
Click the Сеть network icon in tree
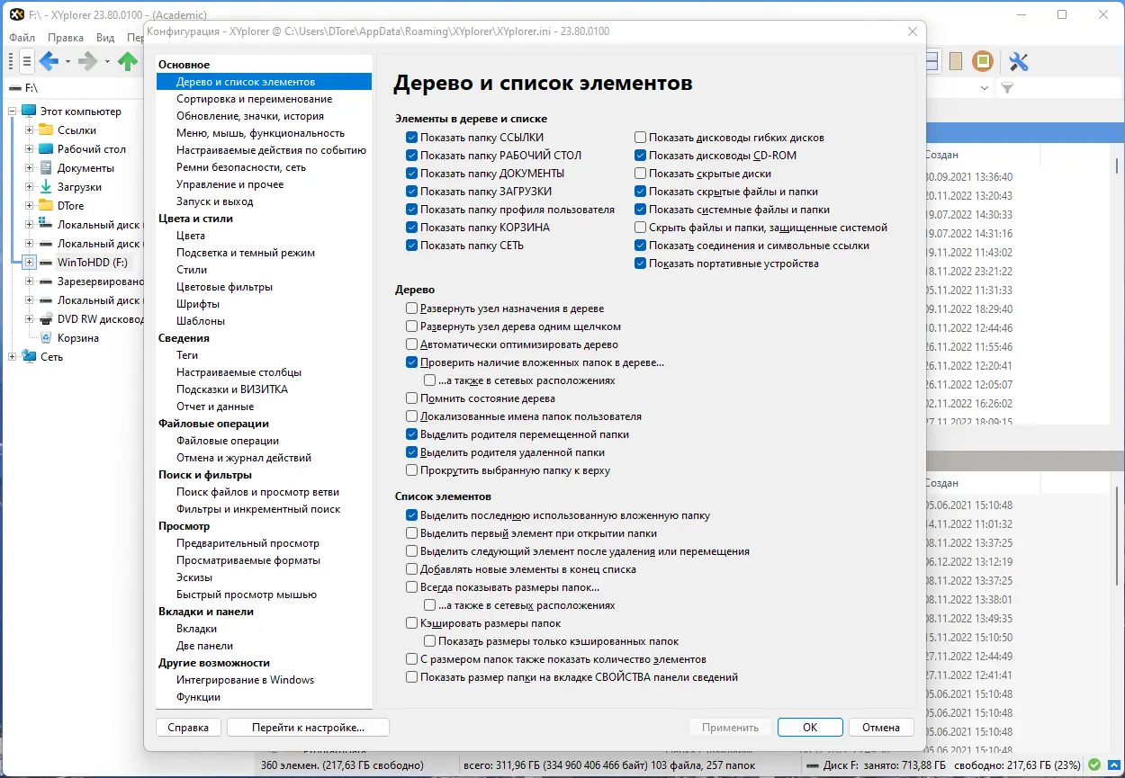tap(29, 357)
